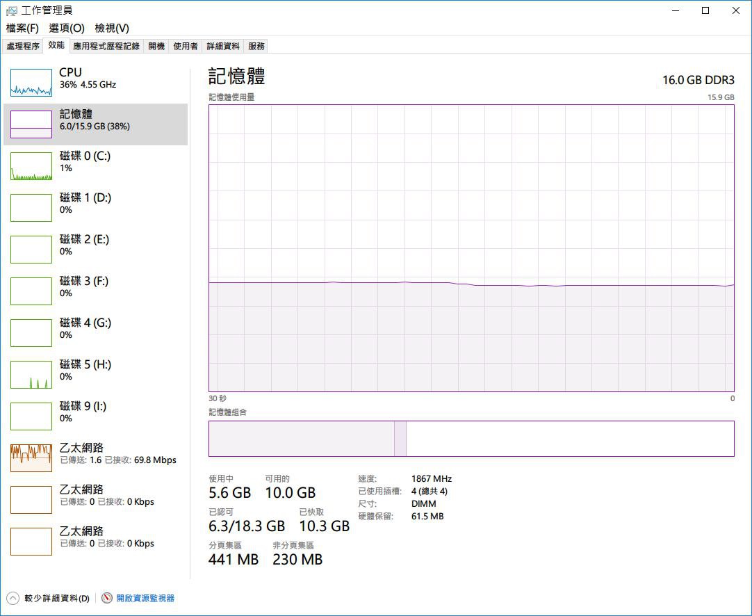
Task: Switch to the 詳細資料 tab
Action: 223,46
